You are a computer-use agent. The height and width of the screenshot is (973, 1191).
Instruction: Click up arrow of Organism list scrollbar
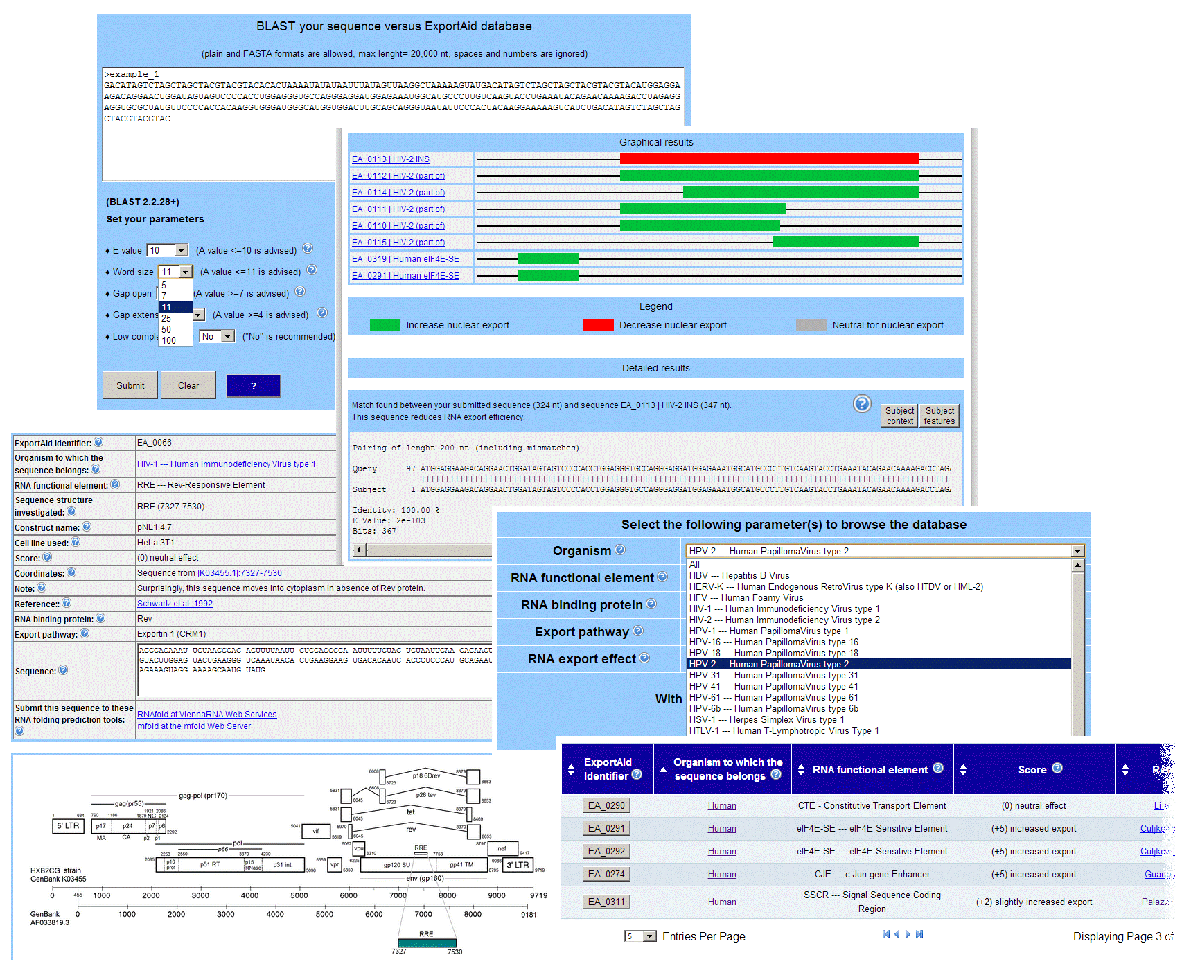[1077, 566]
